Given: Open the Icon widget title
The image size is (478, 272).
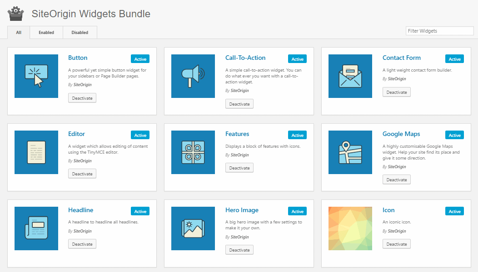Looking at the screenshot, I should click(388, 210).
